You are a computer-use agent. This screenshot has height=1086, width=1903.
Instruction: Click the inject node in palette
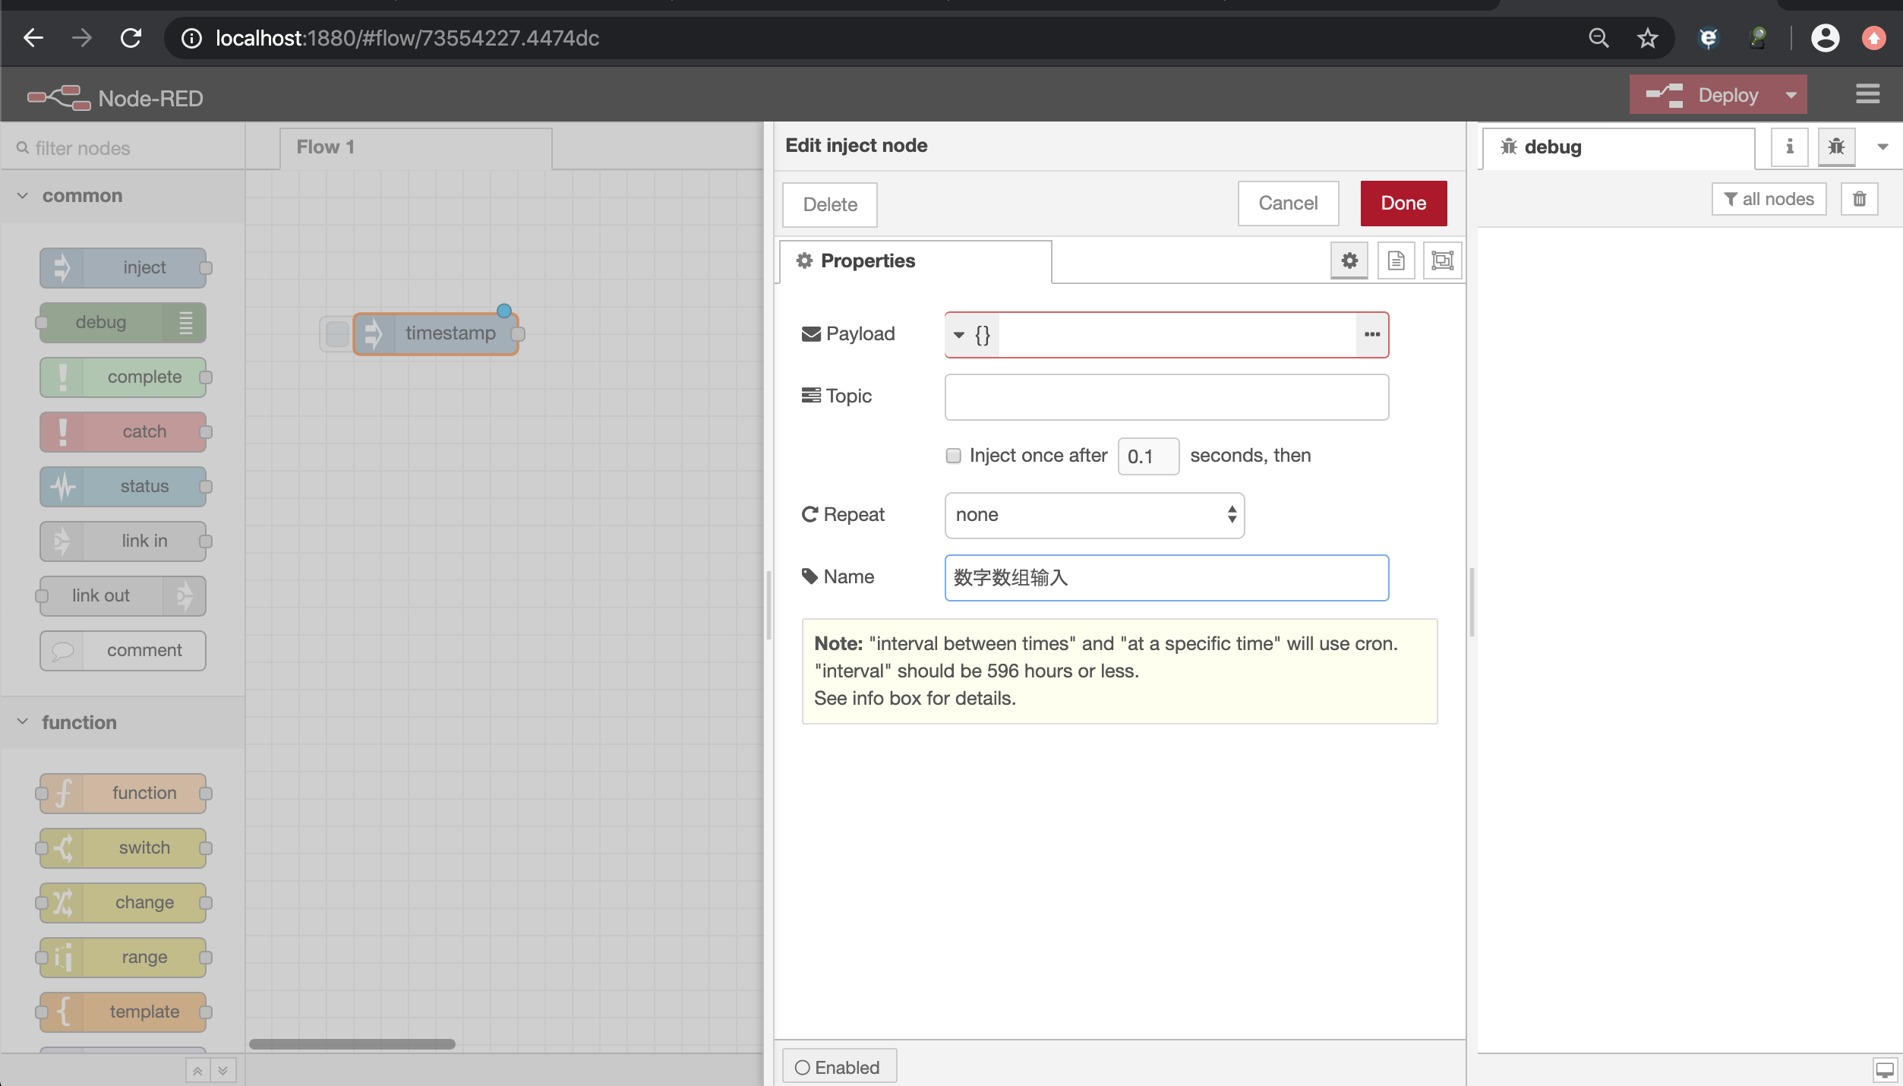click(123, 267)
